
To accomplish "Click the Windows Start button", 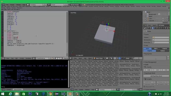I will [x=3, y=94].
